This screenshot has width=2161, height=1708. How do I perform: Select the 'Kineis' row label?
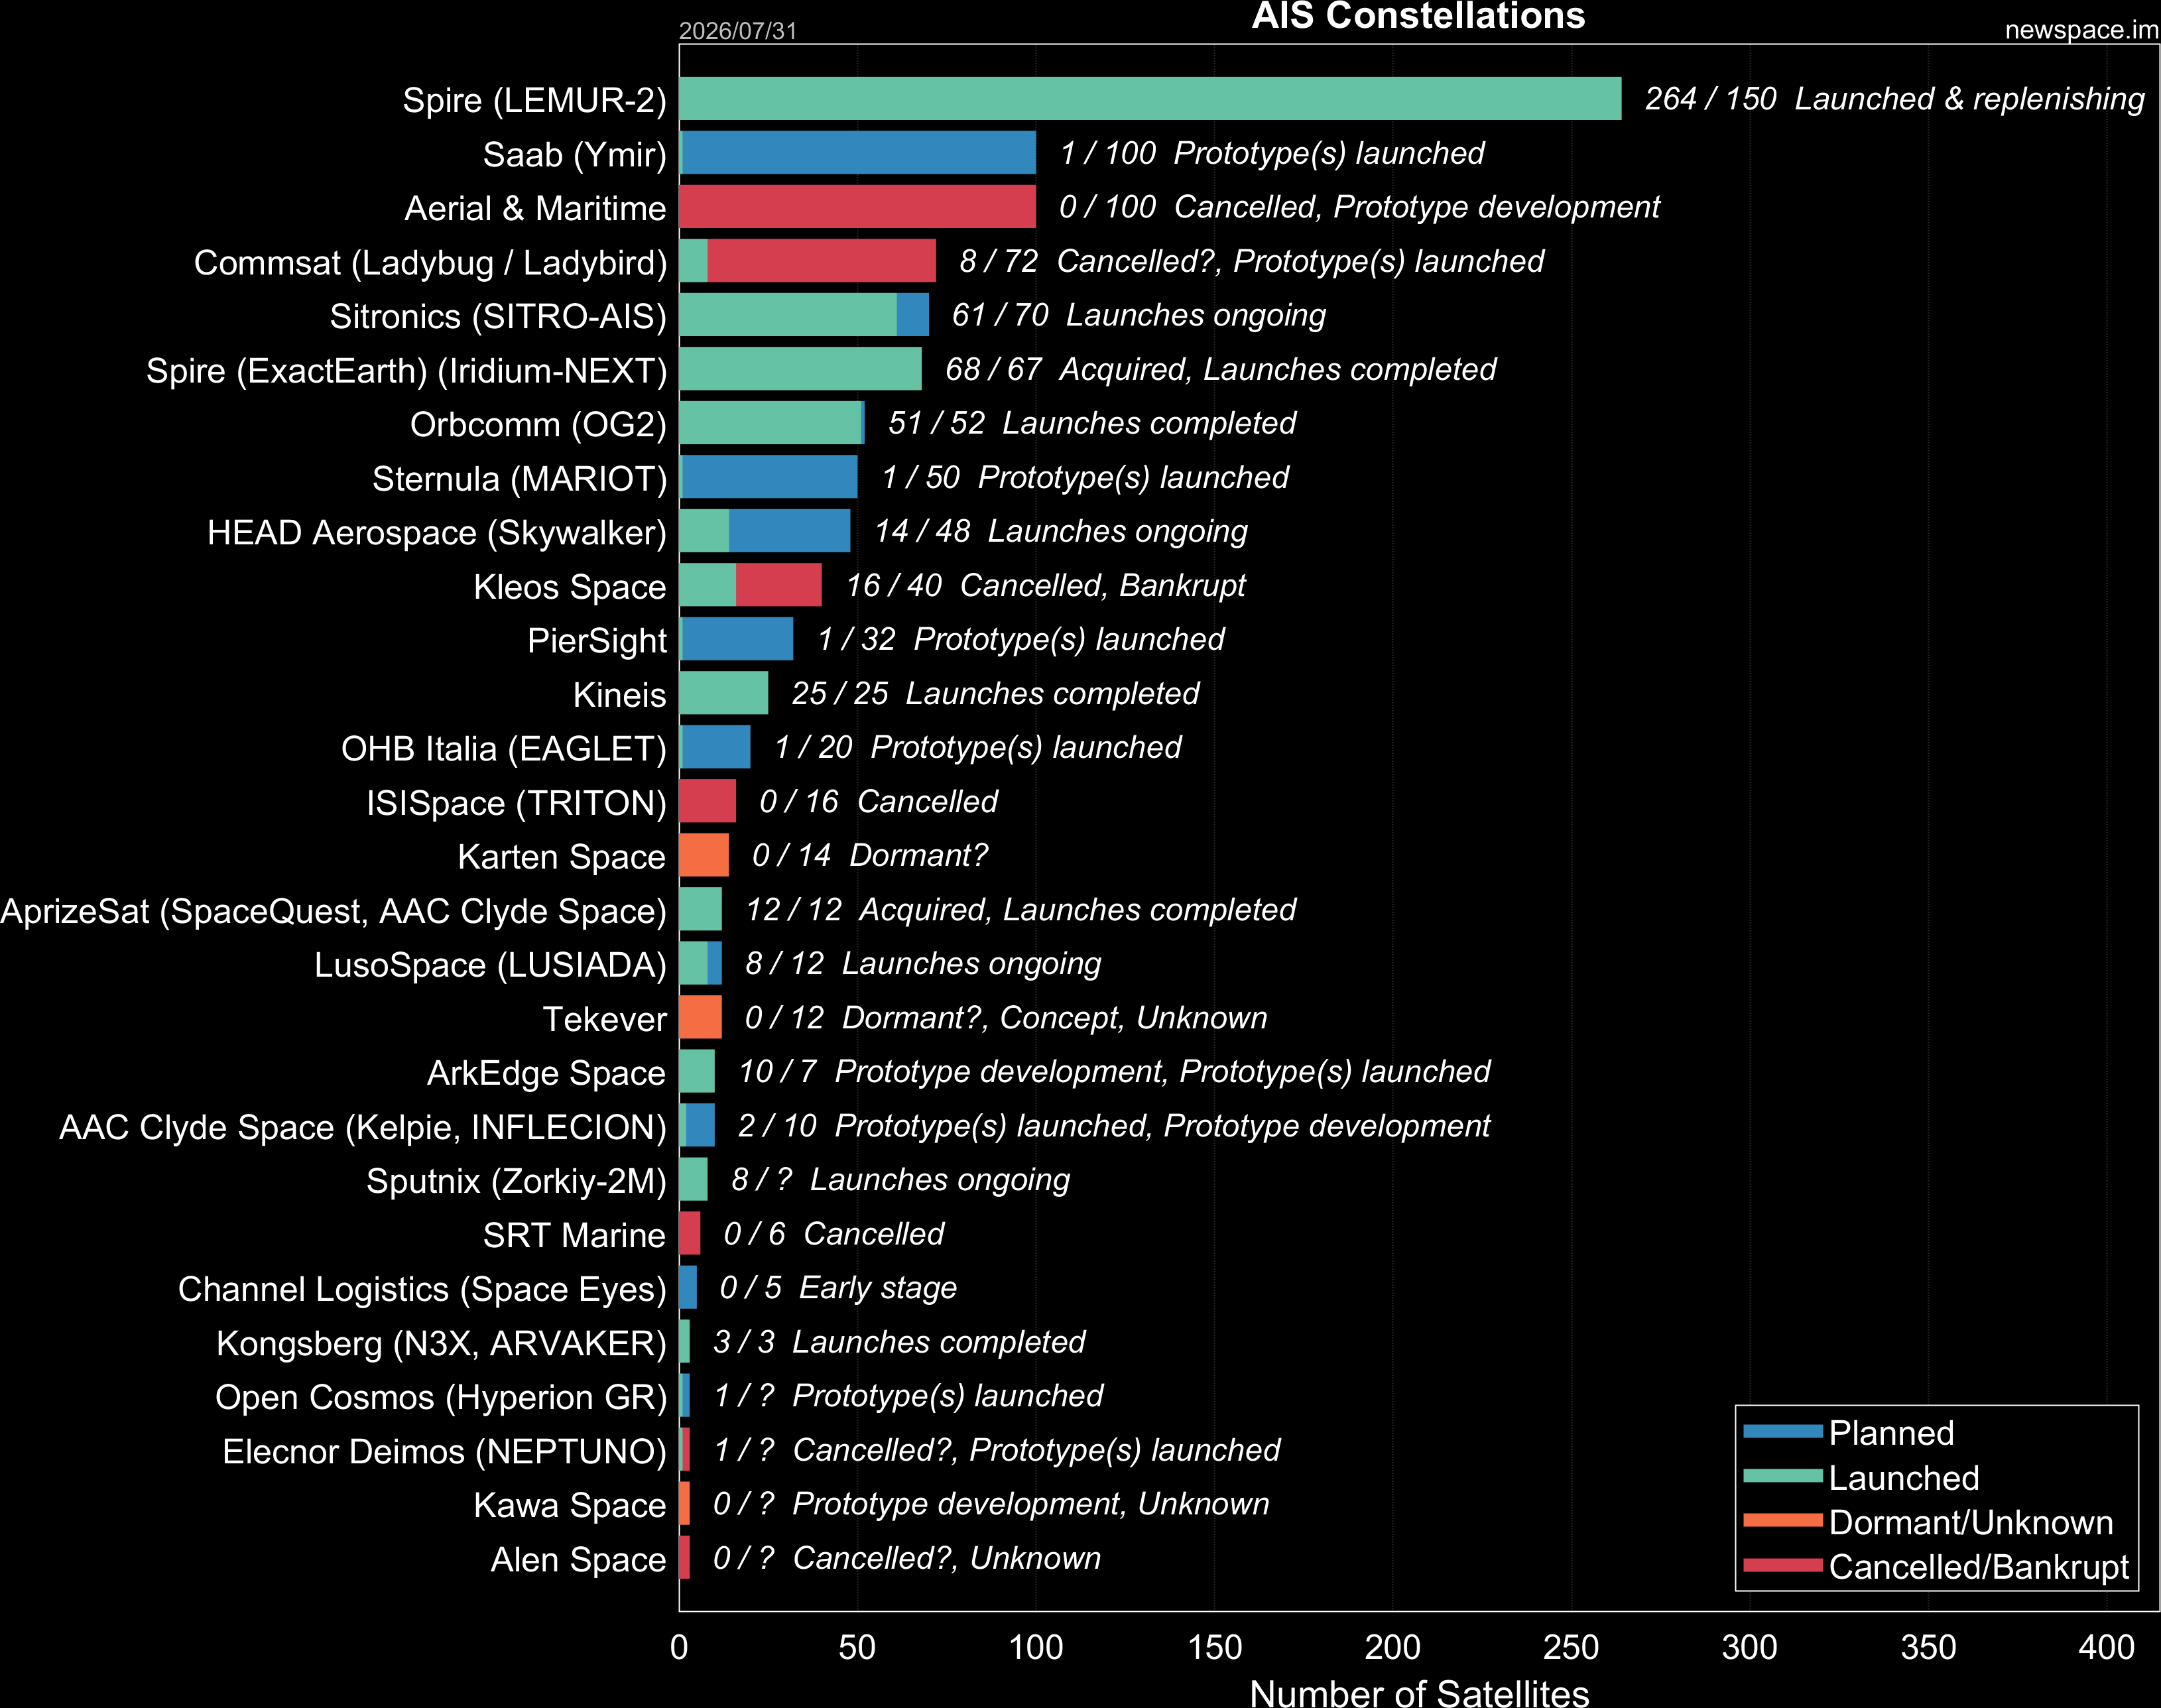pyautogui.click(x=619, y=694)
